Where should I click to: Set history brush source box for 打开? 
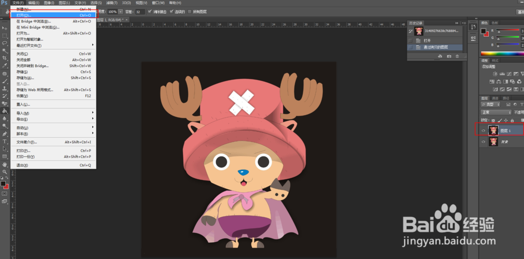coord(410,41)
